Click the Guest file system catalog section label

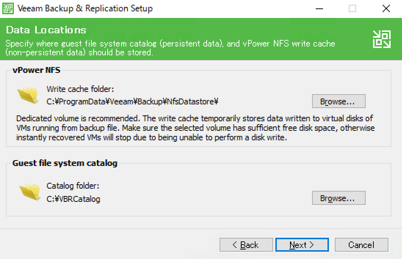(65, 163)
